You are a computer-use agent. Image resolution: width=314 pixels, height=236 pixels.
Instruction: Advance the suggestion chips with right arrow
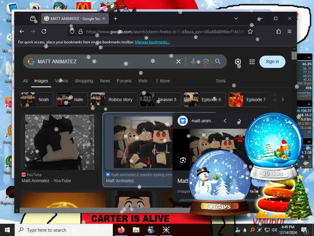(282, 100)
